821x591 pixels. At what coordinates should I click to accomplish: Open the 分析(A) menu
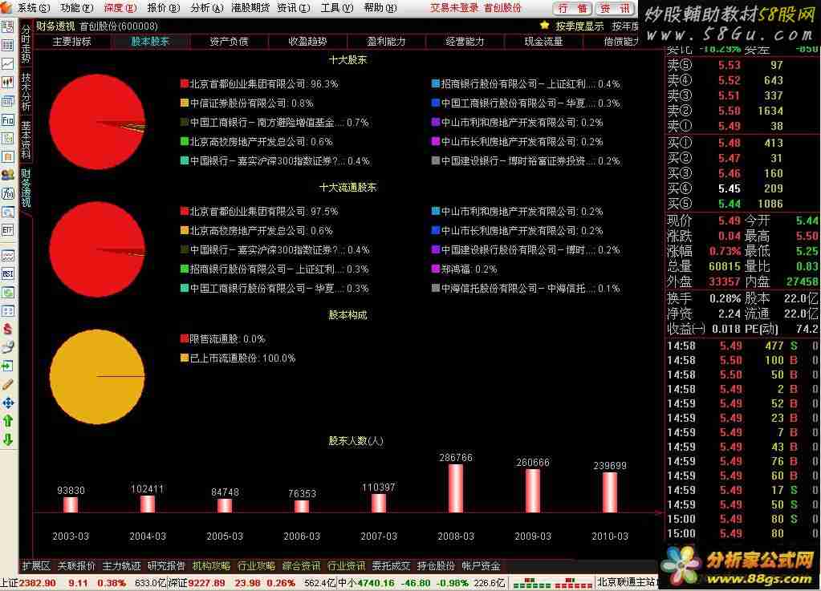[207, 8]
